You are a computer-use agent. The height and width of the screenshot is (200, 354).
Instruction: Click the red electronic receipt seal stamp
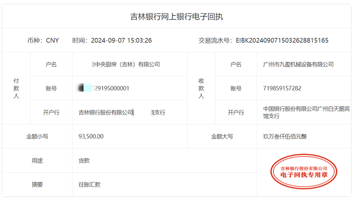point(304,172)
